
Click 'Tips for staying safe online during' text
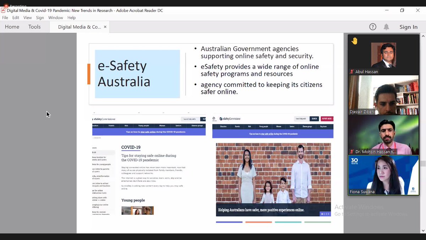[x=149, y=158]
